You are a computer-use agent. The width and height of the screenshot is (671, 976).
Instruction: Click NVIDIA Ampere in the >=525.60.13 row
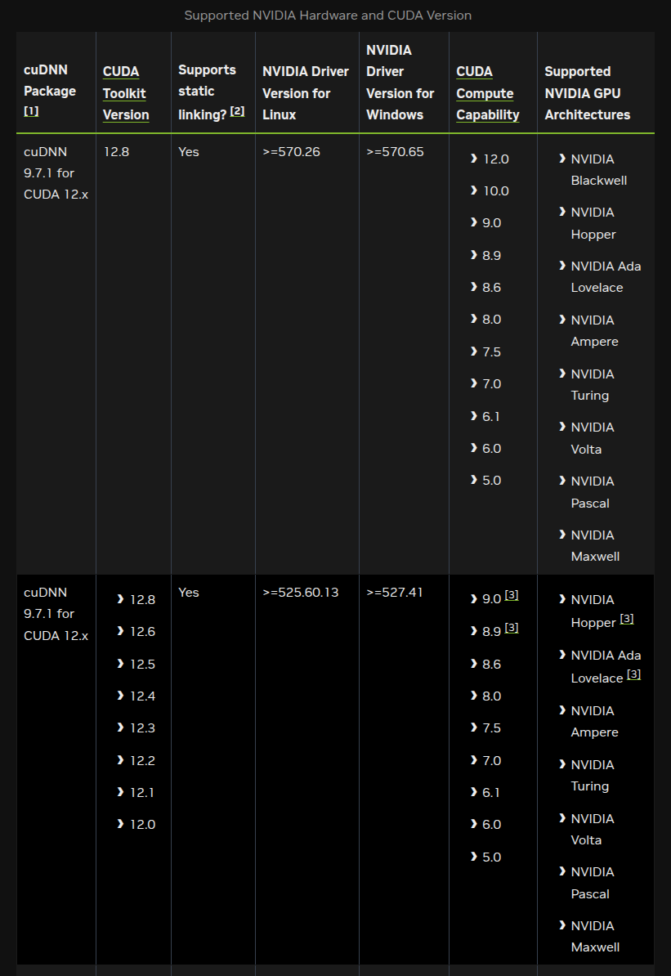tap(594, 722)
